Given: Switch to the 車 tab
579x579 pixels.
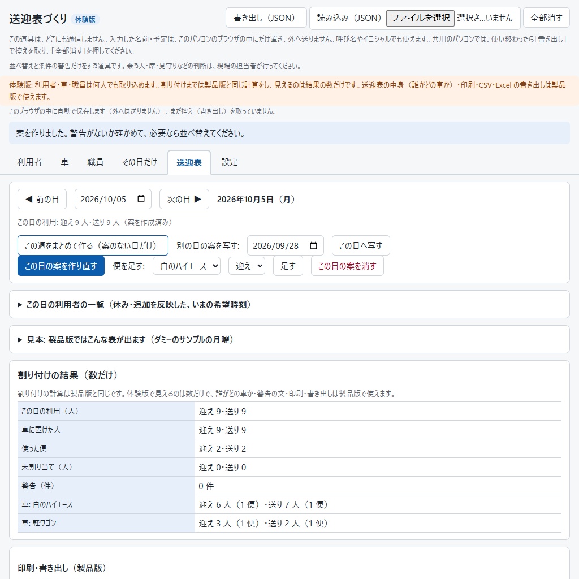Looking at the screenshot, I should [x=64, y=162].
